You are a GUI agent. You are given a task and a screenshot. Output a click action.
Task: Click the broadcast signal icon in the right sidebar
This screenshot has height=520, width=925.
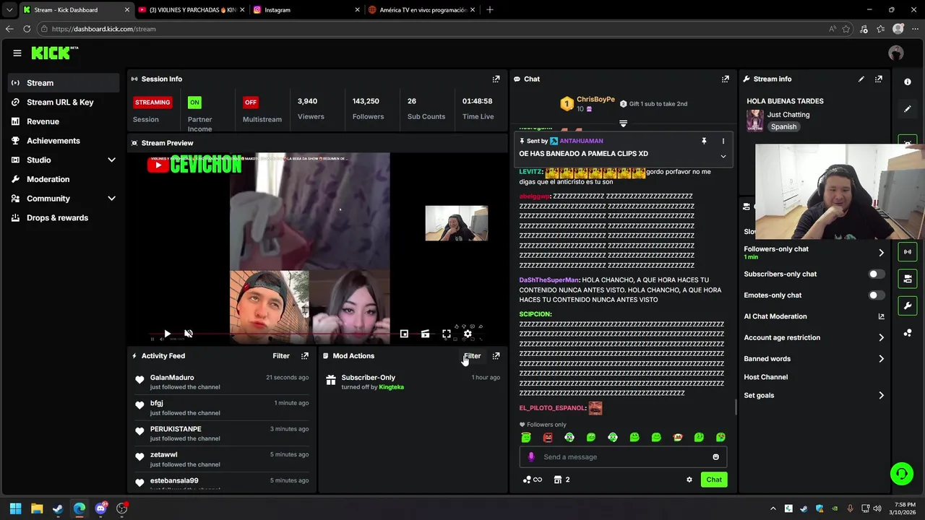tap(908, 251)
